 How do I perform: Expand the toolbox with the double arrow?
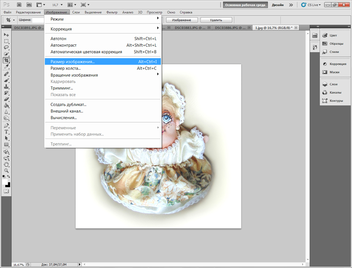coord(3,26)
